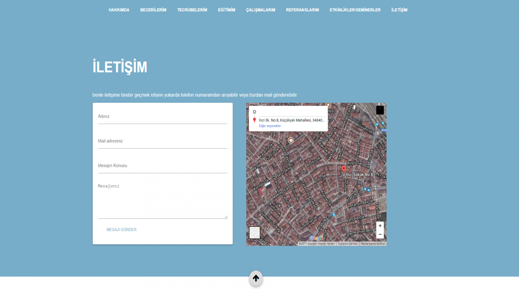Viewport: 519px width, 292px height.
Task: Open ETKİNLİKLER/SEMİNERLER in the navigation bar
Action: [355, 10]
